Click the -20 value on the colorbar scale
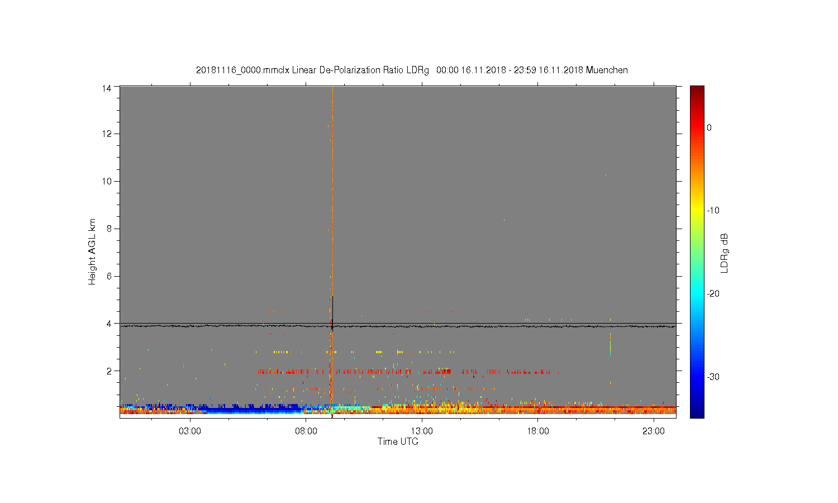 pos(713,294)
